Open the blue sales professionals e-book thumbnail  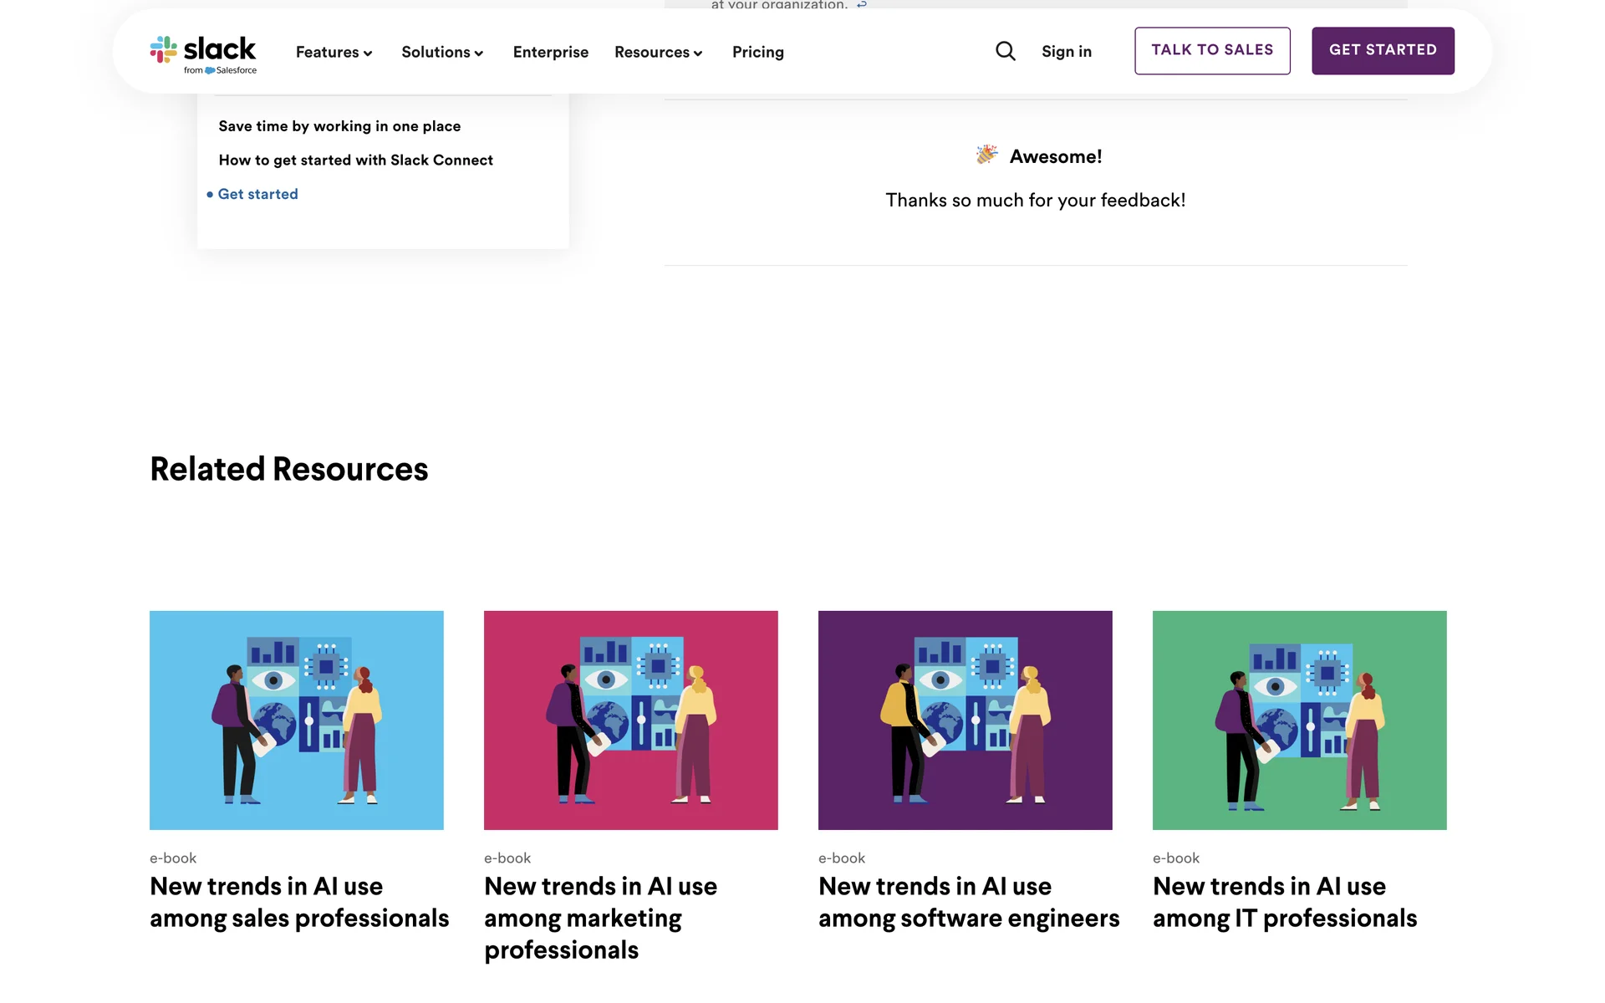[x=297, y=720]
